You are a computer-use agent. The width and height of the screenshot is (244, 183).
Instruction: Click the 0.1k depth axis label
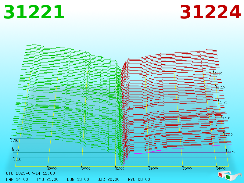(17, 159)
